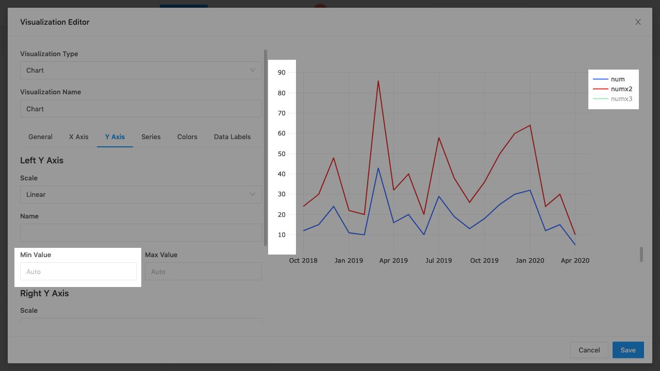Click the 10 y-axis tick label
Image resolution: width=660 pixels, height=371 pixels.
pos(282,235)
